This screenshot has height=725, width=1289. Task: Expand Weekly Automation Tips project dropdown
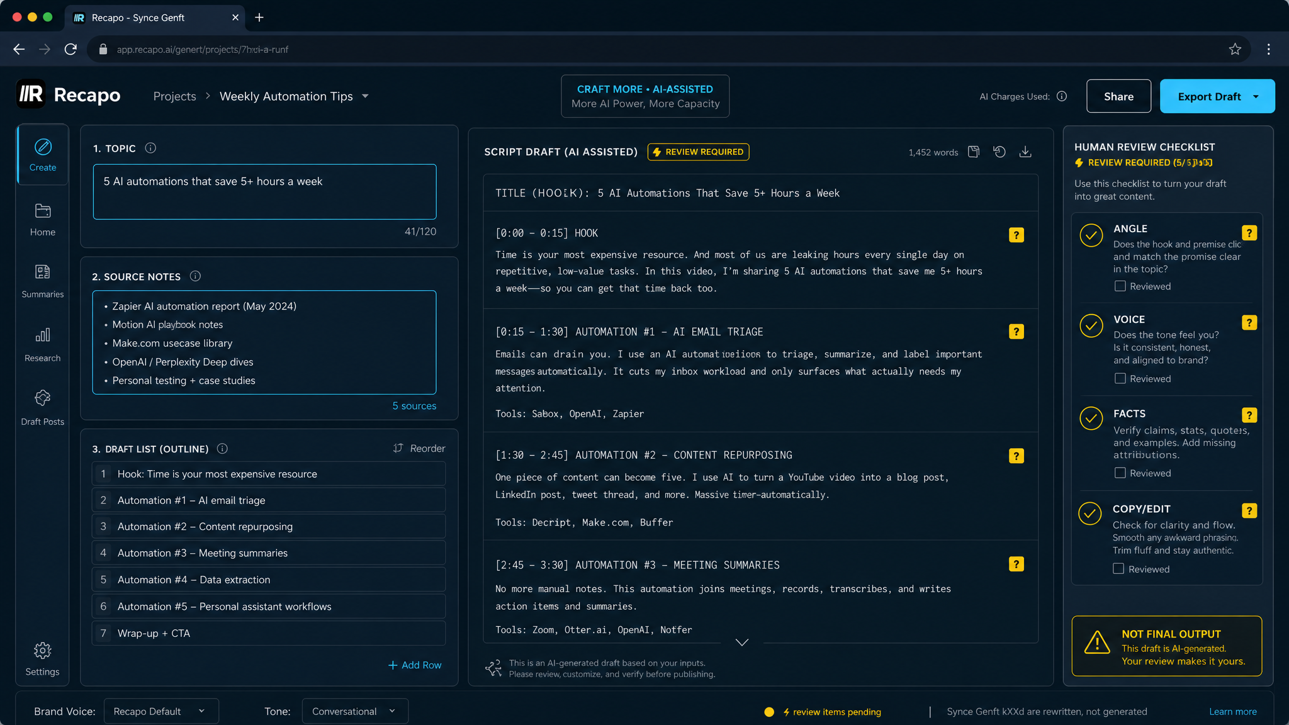[365, 96]
